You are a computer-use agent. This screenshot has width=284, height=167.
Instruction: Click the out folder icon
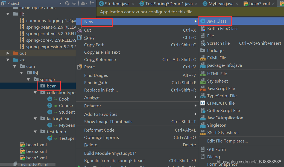(16, 53)
